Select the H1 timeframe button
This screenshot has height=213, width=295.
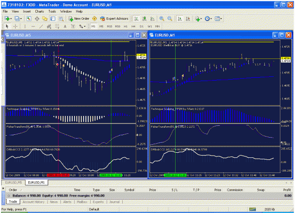126,26
